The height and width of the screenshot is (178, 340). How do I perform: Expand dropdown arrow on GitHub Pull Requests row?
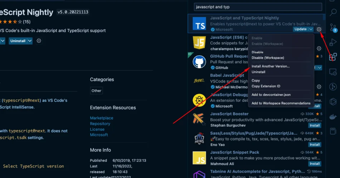click(x=320, y=68)
